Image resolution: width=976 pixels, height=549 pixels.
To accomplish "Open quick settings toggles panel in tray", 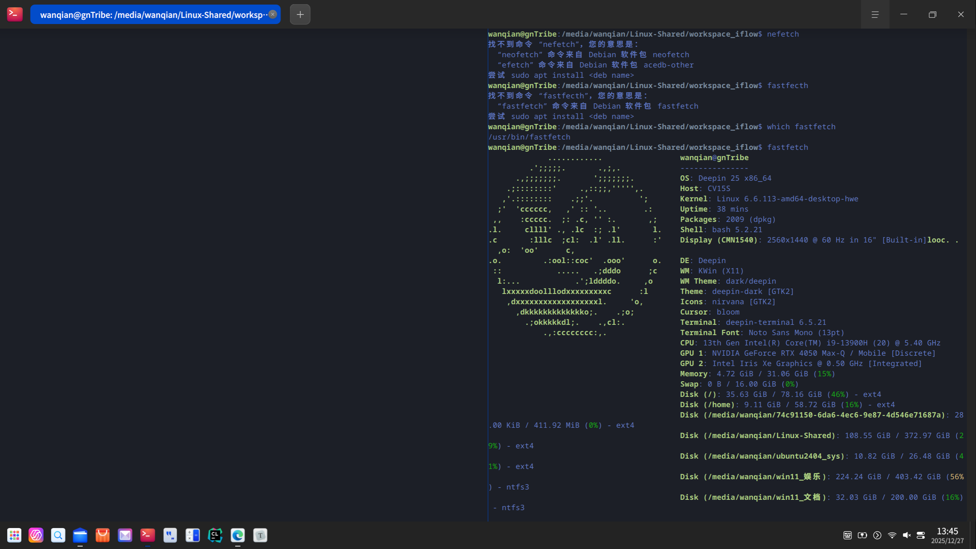I will pos(921,535).
